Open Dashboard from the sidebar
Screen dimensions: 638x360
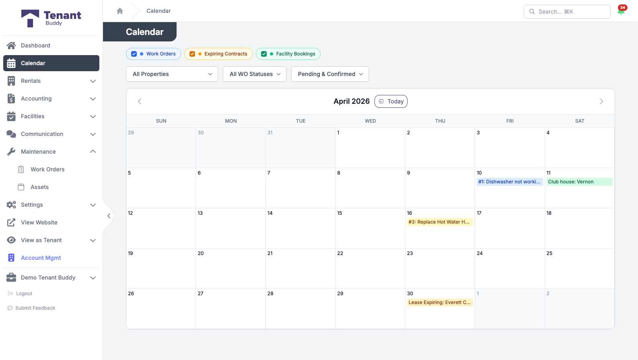pyautogui.click(x=51, y=45)
